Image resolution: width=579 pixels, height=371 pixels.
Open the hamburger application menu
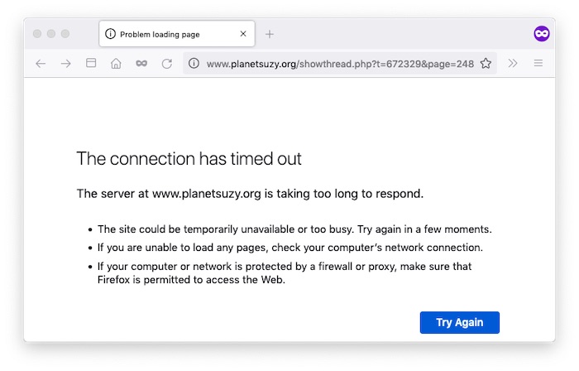point(538,63)
